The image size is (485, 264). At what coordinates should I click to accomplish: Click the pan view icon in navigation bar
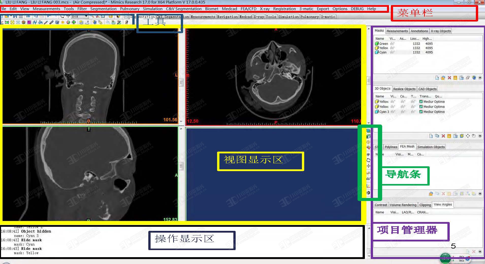coord(368,166)
